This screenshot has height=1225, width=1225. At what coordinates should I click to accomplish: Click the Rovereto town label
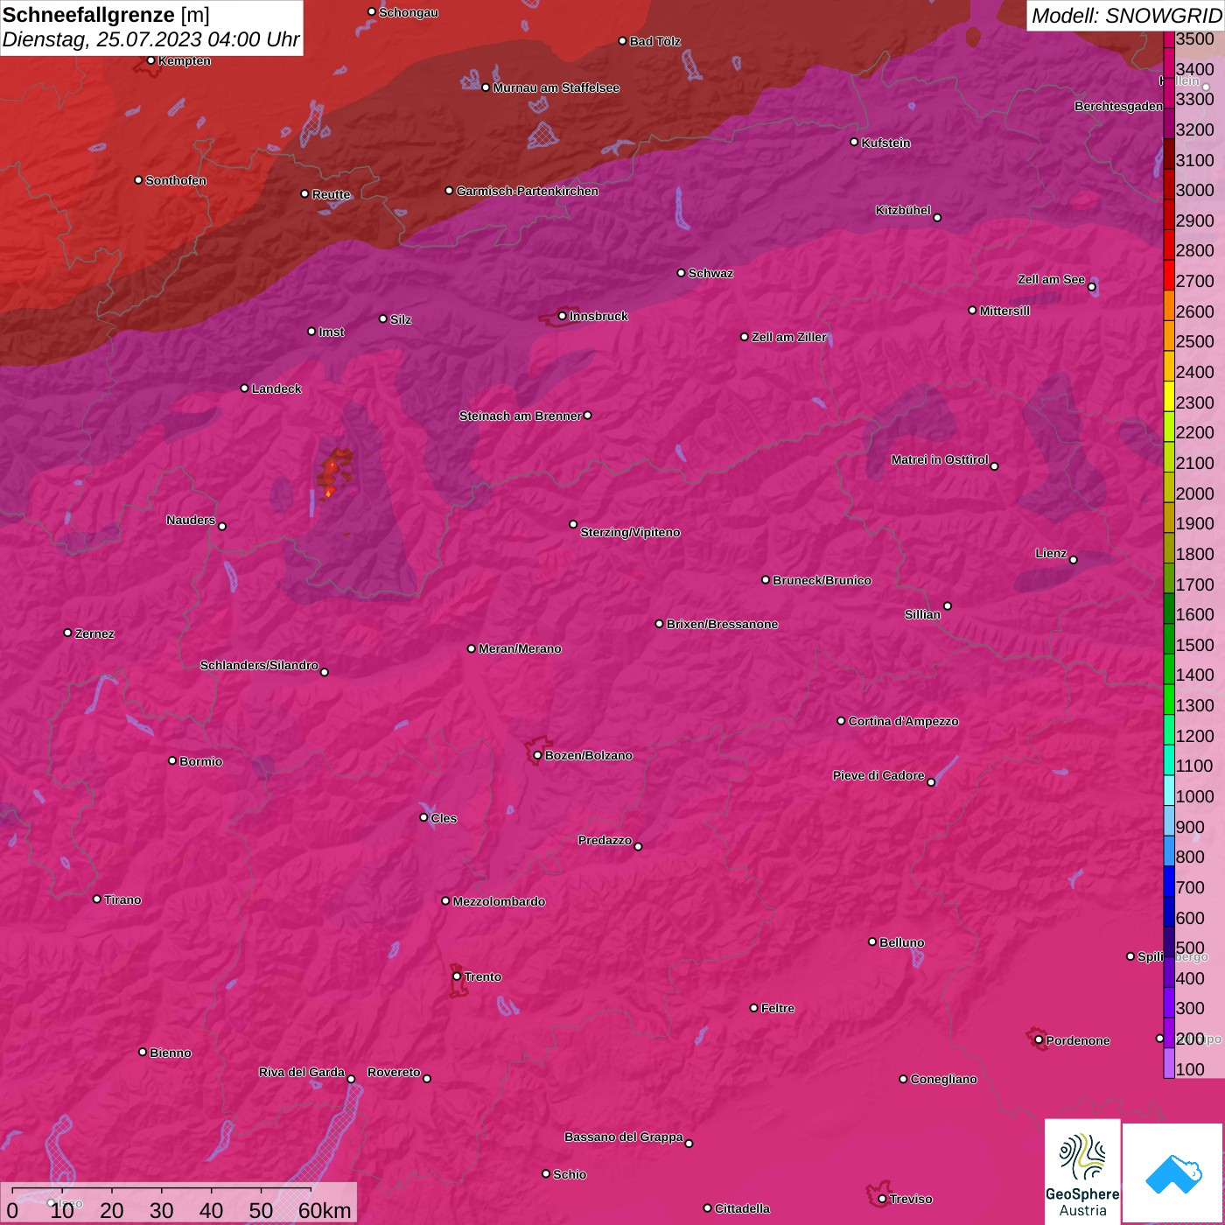pos(394,1072)
